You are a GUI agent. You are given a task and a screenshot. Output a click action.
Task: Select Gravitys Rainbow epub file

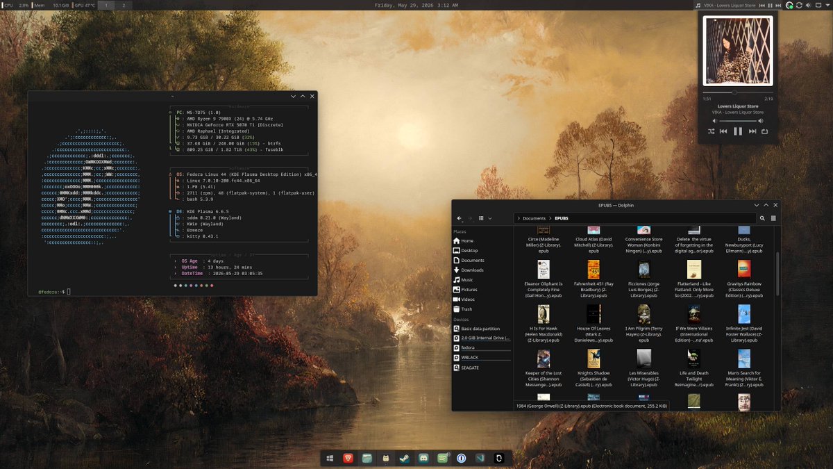744,279
